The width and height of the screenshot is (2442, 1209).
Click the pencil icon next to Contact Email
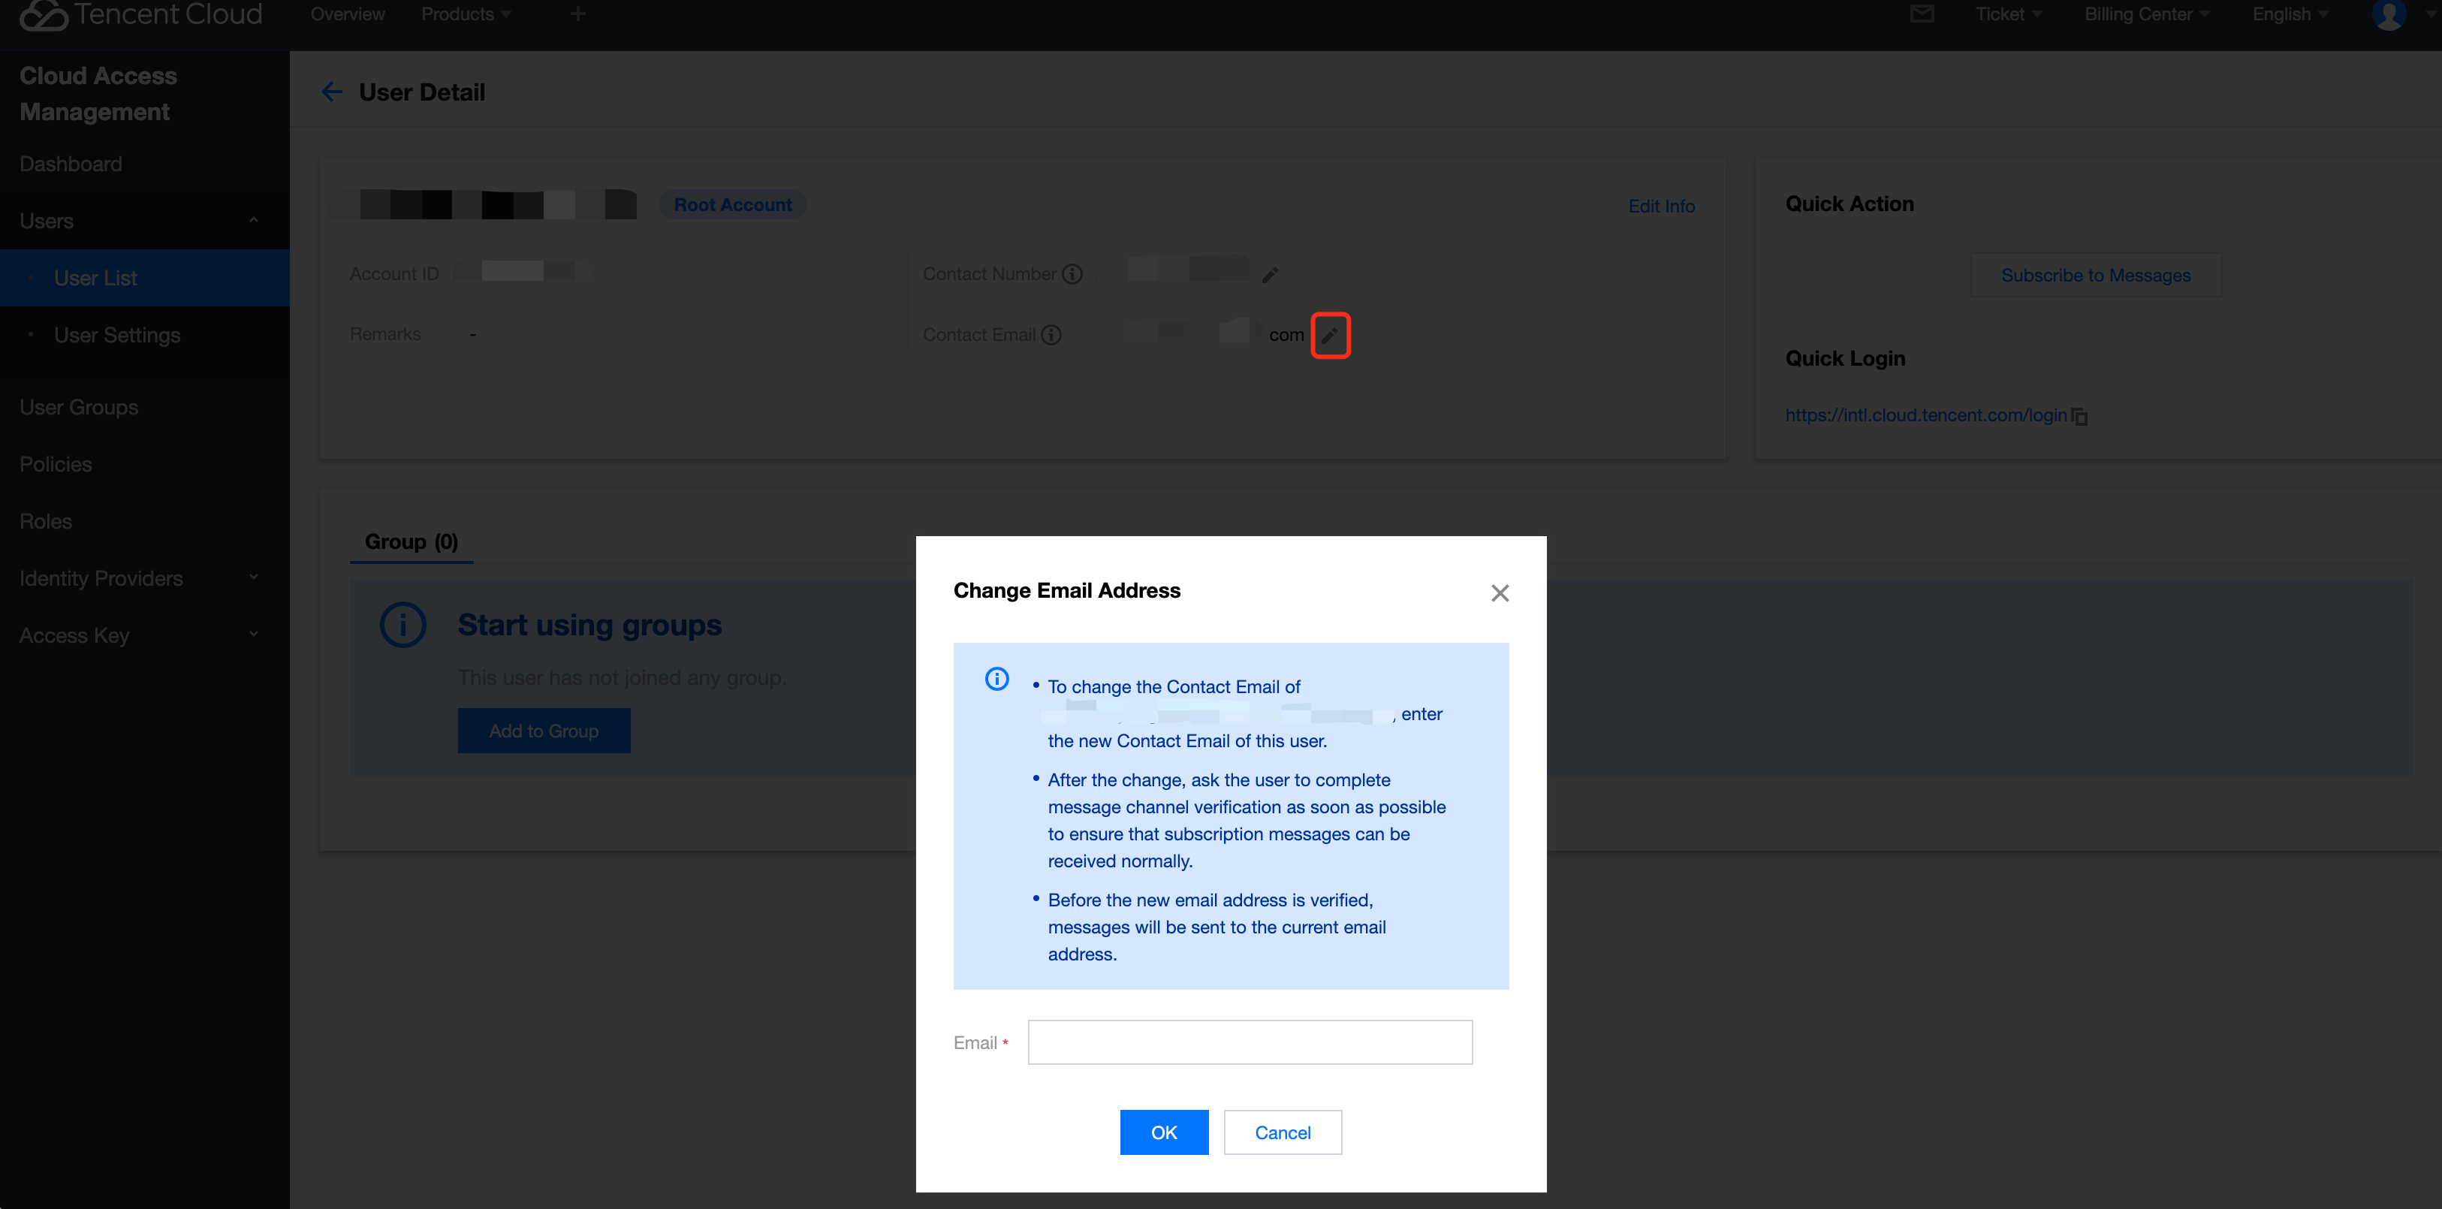1329,336
